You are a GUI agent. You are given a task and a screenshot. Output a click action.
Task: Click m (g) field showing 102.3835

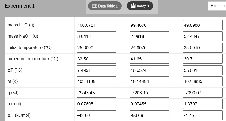[203, 81]
